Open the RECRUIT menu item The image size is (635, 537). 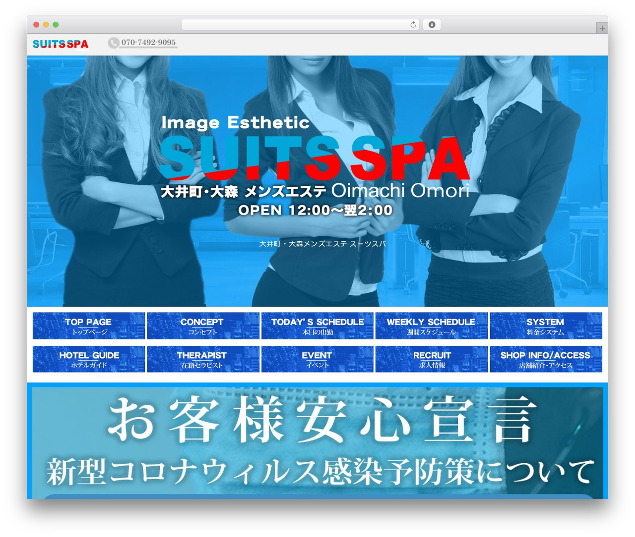[432, 359]
